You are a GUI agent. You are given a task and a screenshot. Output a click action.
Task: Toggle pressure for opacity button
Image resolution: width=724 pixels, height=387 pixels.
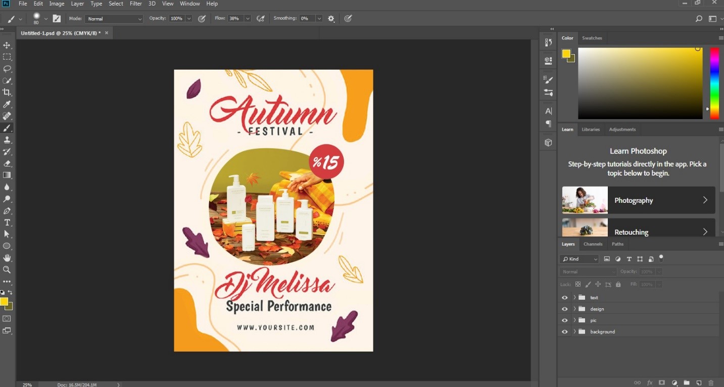click(202, 19)
